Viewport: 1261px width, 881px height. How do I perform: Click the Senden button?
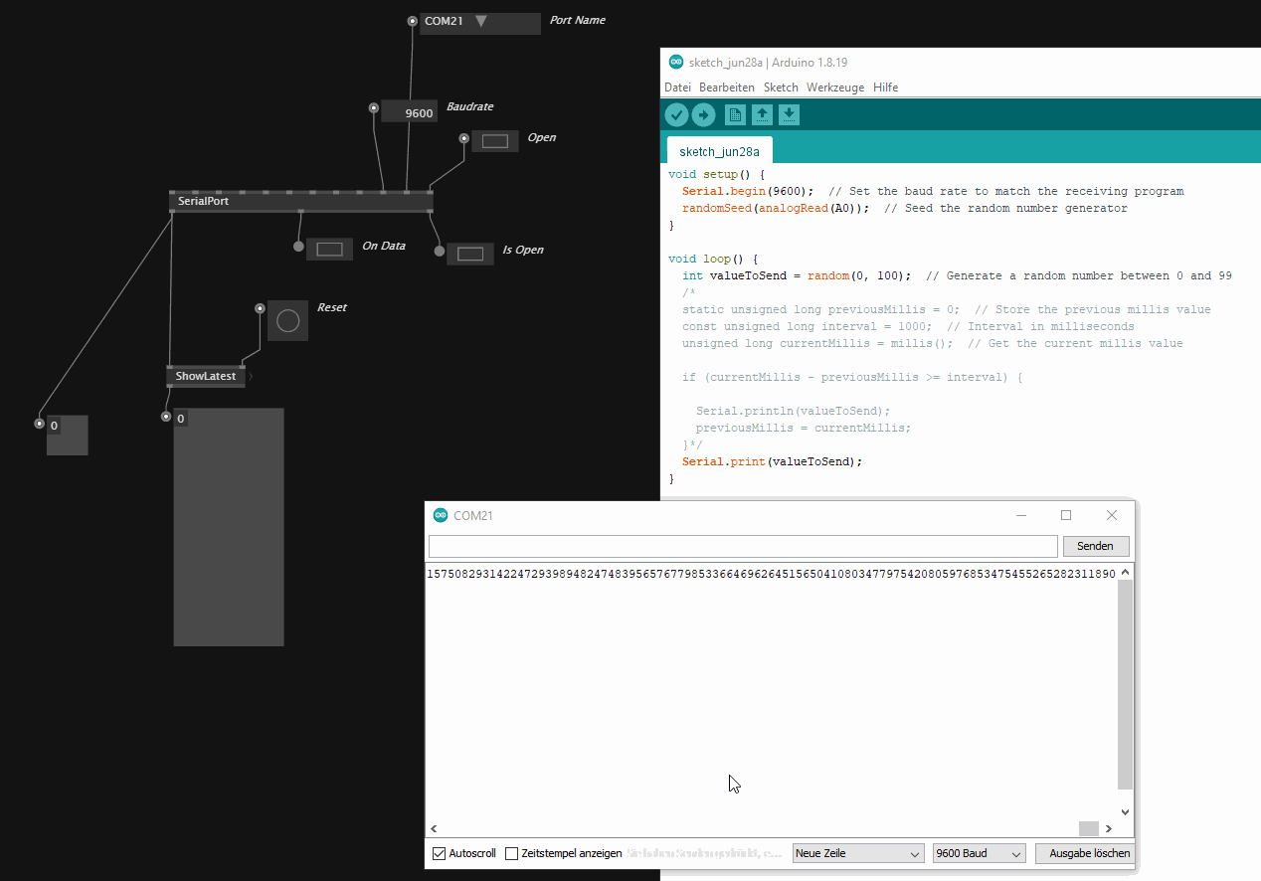[1096, 546]
